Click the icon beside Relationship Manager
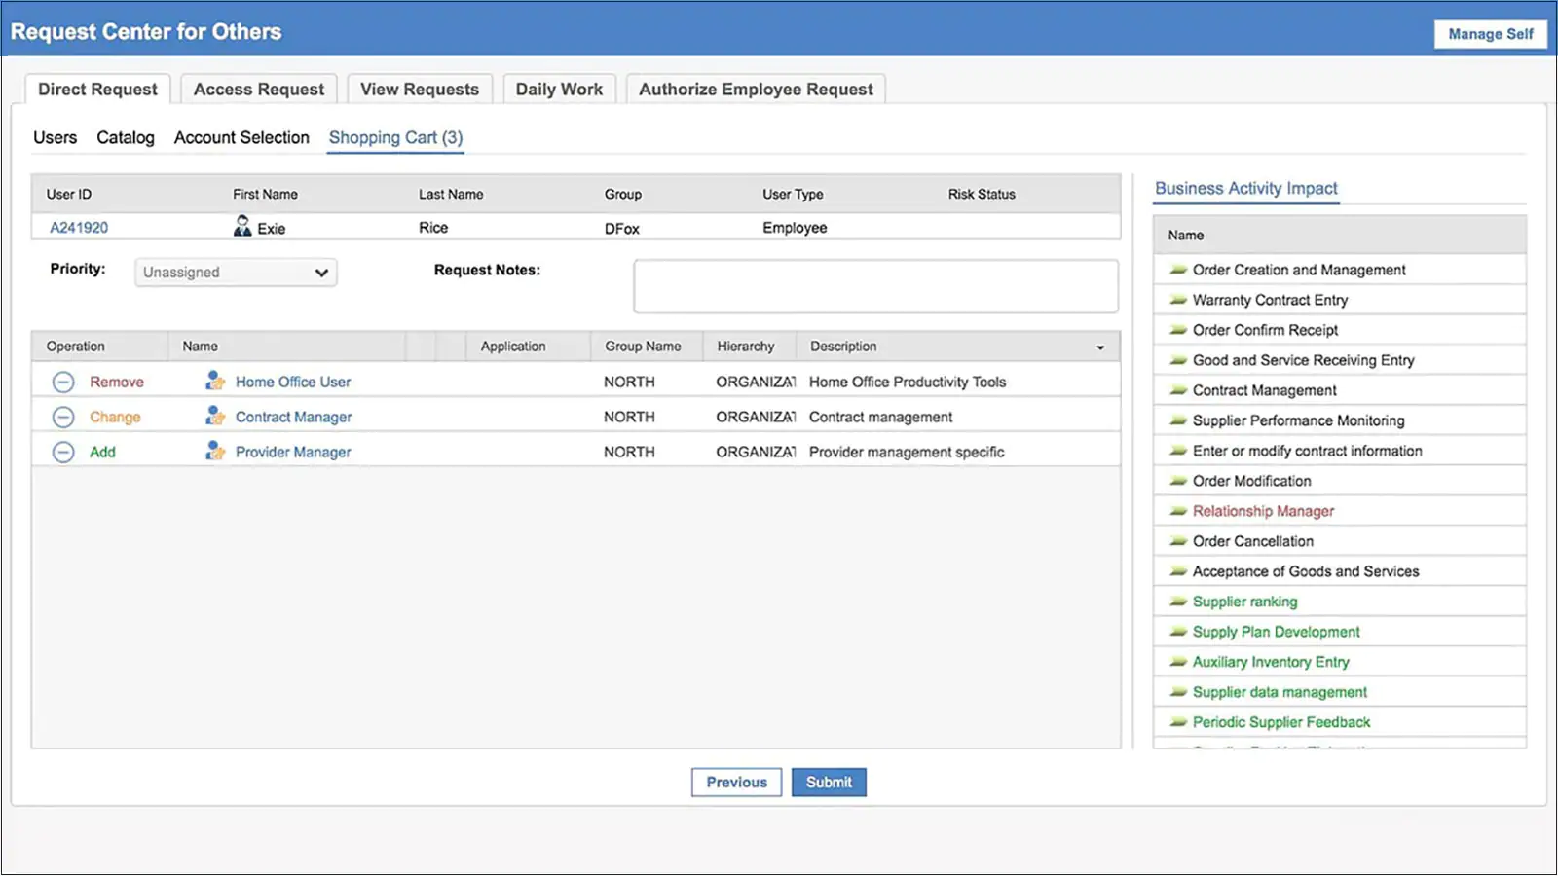The image size is (1558, 876). pos(1178,511)
